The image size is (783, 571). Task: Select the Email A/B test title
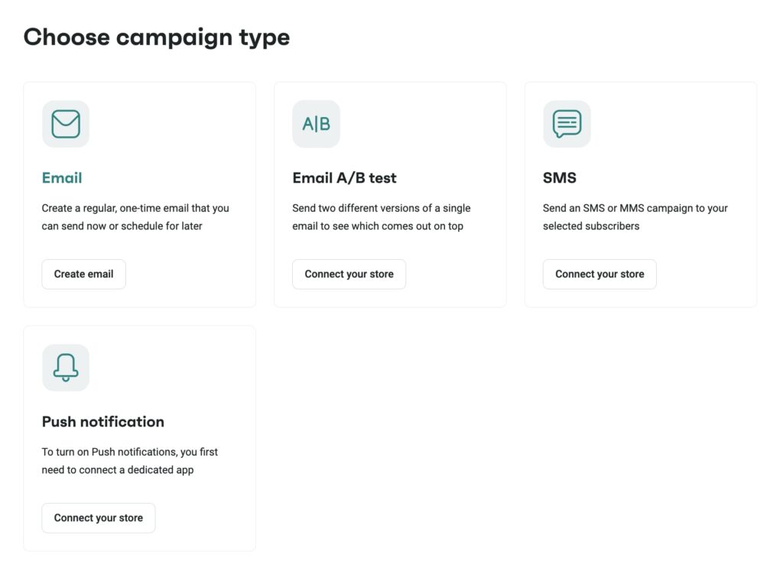[343, 177]
